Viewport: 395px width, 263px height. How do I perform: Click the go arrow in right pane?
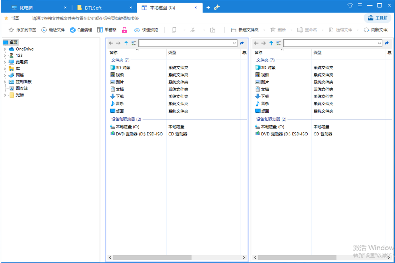click(387, 43)
